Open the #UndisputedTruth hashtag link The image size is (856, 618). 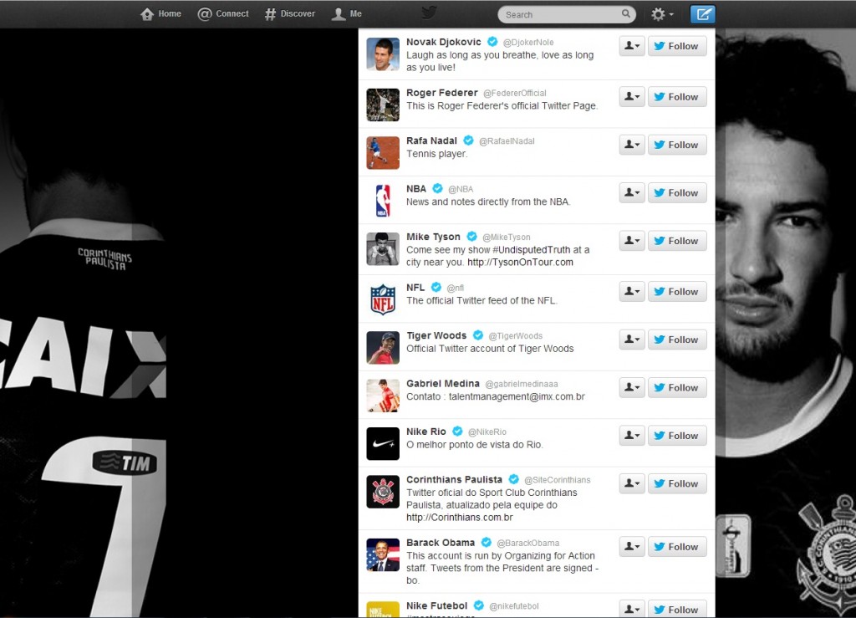pyautogui.click(x=531, y=250)
